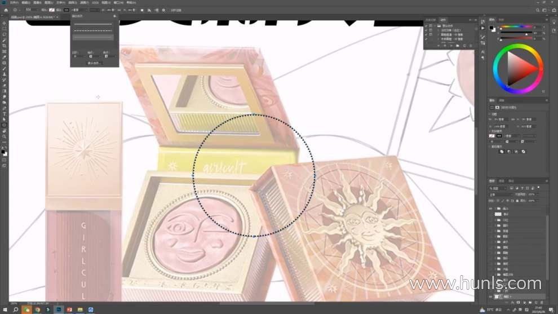The image size is (558, 314).
Task: Select the Move tool
Action: point(5,23)
